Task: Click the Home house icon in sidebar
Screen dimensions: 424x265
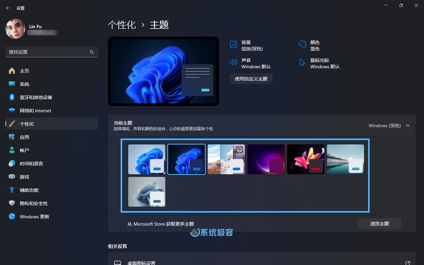Action: [12, 71]
